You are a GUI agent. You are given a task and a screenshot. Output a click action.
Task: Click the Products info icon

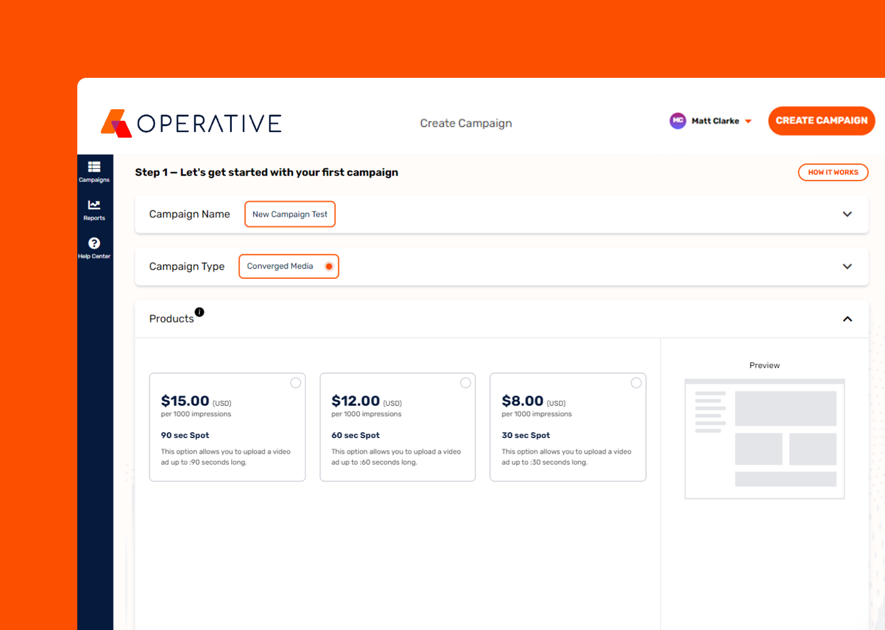[200, 312]
